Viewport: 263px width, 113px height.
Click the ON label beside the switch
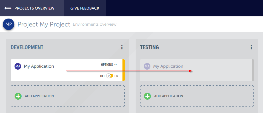[x=117, y=76]
